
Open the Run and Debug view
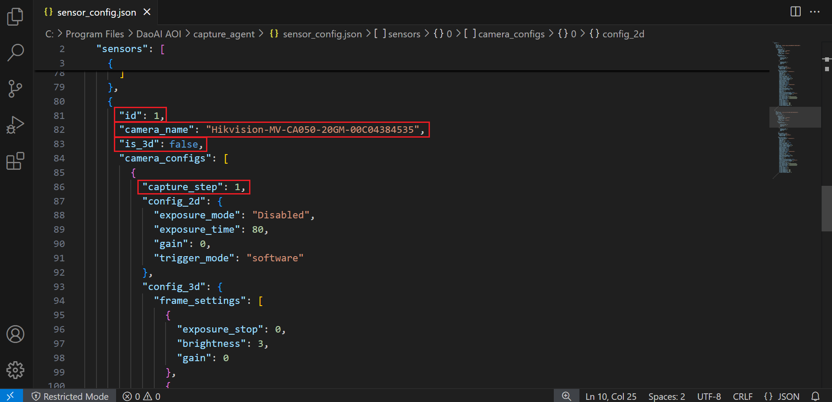[x=15, y=125]
